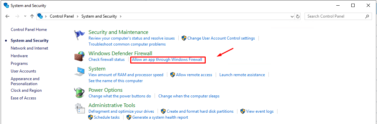Minimize the System and Security window

[x=338, y=6]
